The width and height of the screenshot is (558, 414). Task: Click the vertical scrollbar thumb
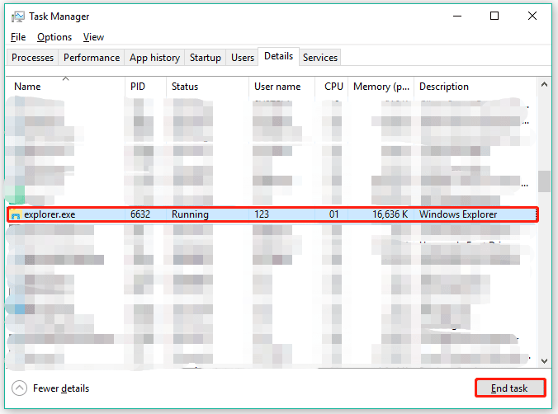click(544, 181)
